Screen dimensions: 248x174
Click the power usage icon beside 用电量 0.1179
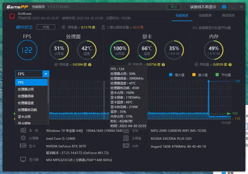coord(63,27)
